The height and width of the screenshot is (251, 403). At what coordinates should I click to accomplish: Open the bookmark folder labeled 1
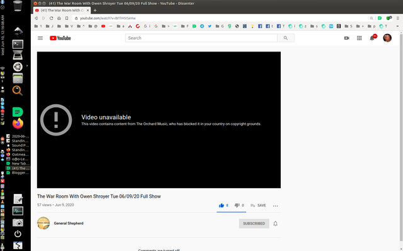38,26
